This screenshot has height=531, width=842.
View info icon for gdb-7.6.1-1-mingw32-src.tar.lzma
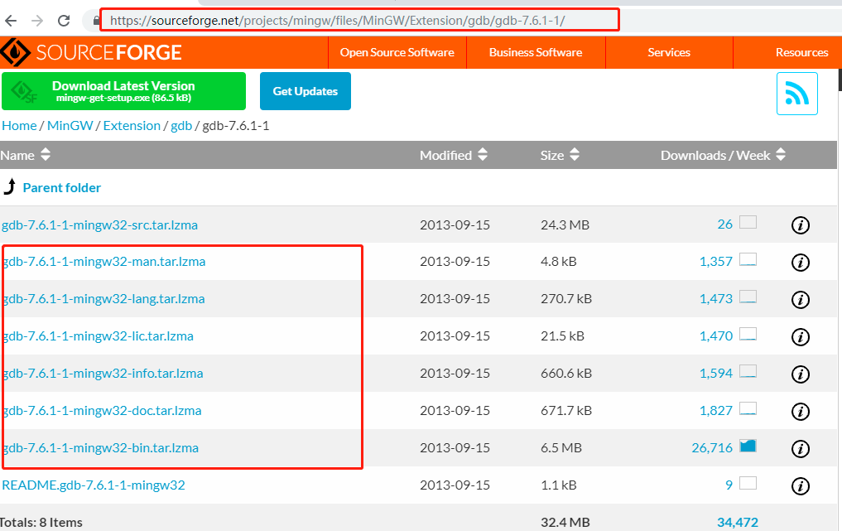(800, 225)
